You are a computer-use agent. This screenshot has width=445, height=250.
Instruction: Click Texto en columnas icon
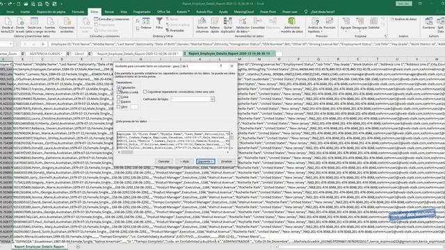pyautogui.click(x=202, y=25)
